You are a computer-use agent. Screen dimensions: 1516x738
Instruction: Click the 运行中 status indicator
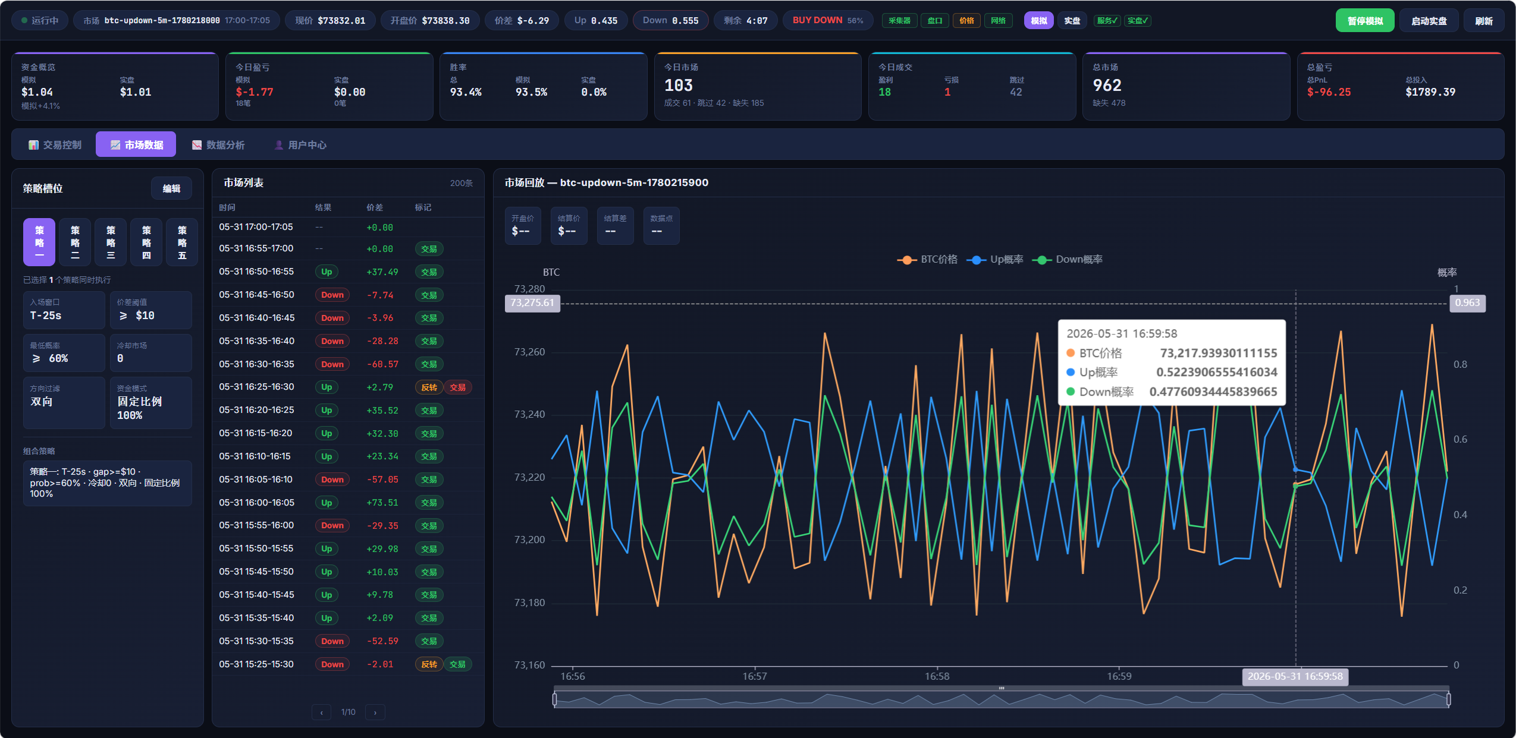[40, 21]
